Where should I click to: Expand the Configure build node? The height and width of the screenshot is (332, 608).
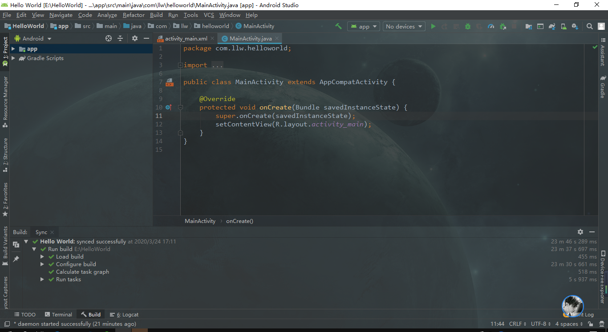tap(42, 264)
